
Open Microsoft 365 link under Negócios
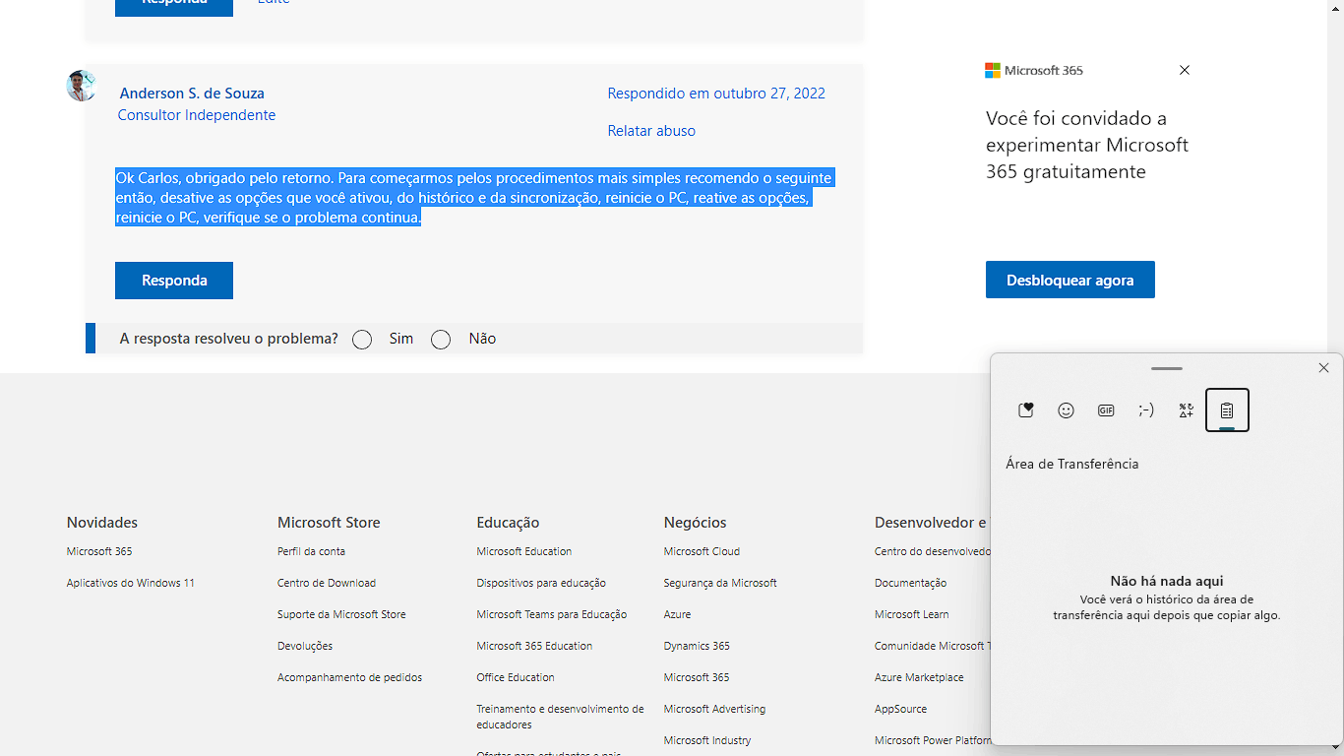coord(697,677)
